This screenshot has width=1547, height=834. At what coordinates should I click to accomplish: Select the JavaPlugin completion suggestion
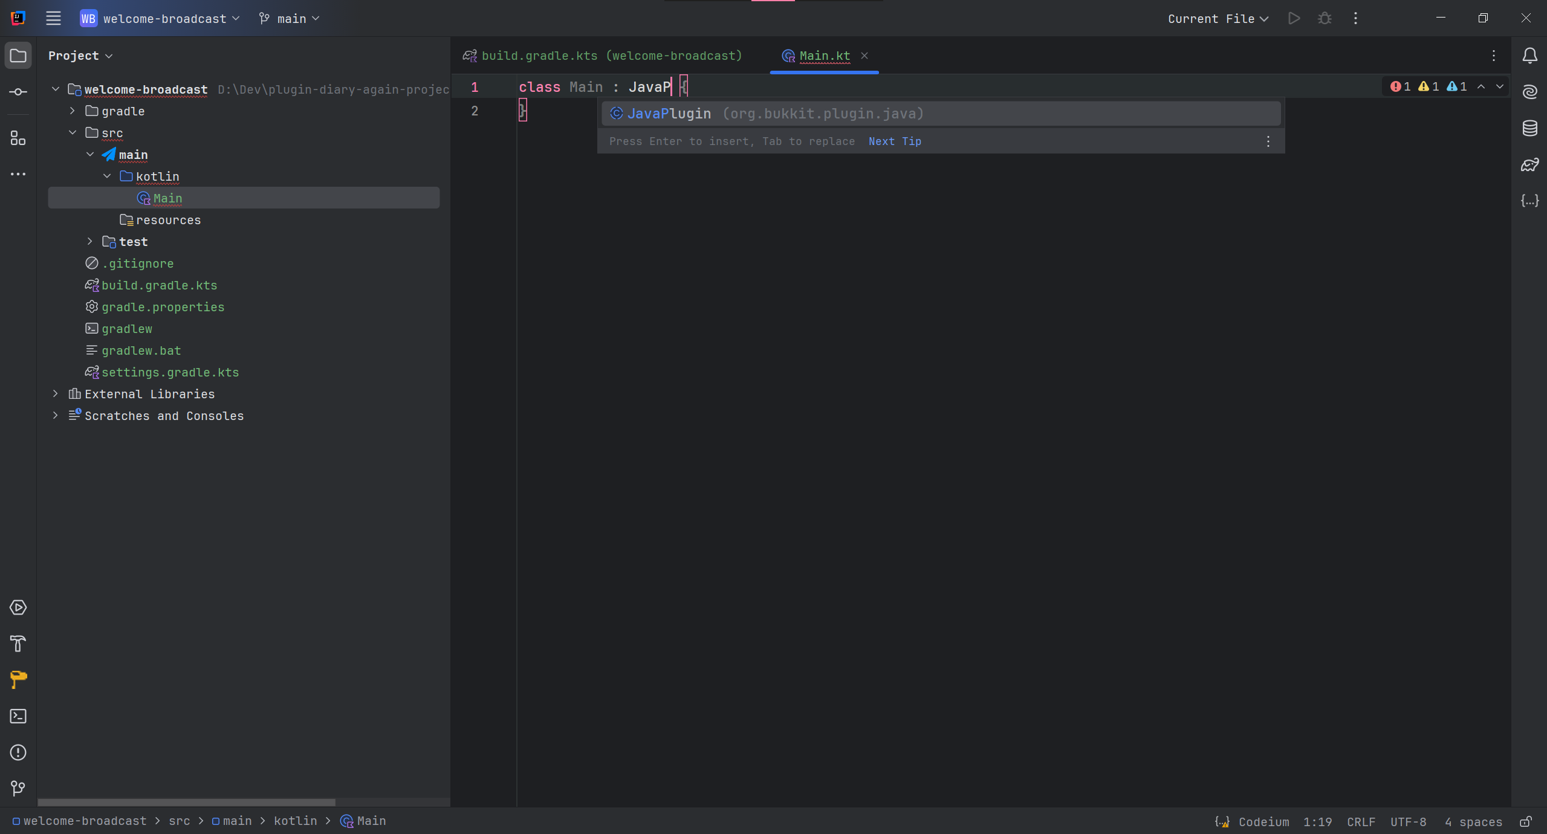(669, 113)
